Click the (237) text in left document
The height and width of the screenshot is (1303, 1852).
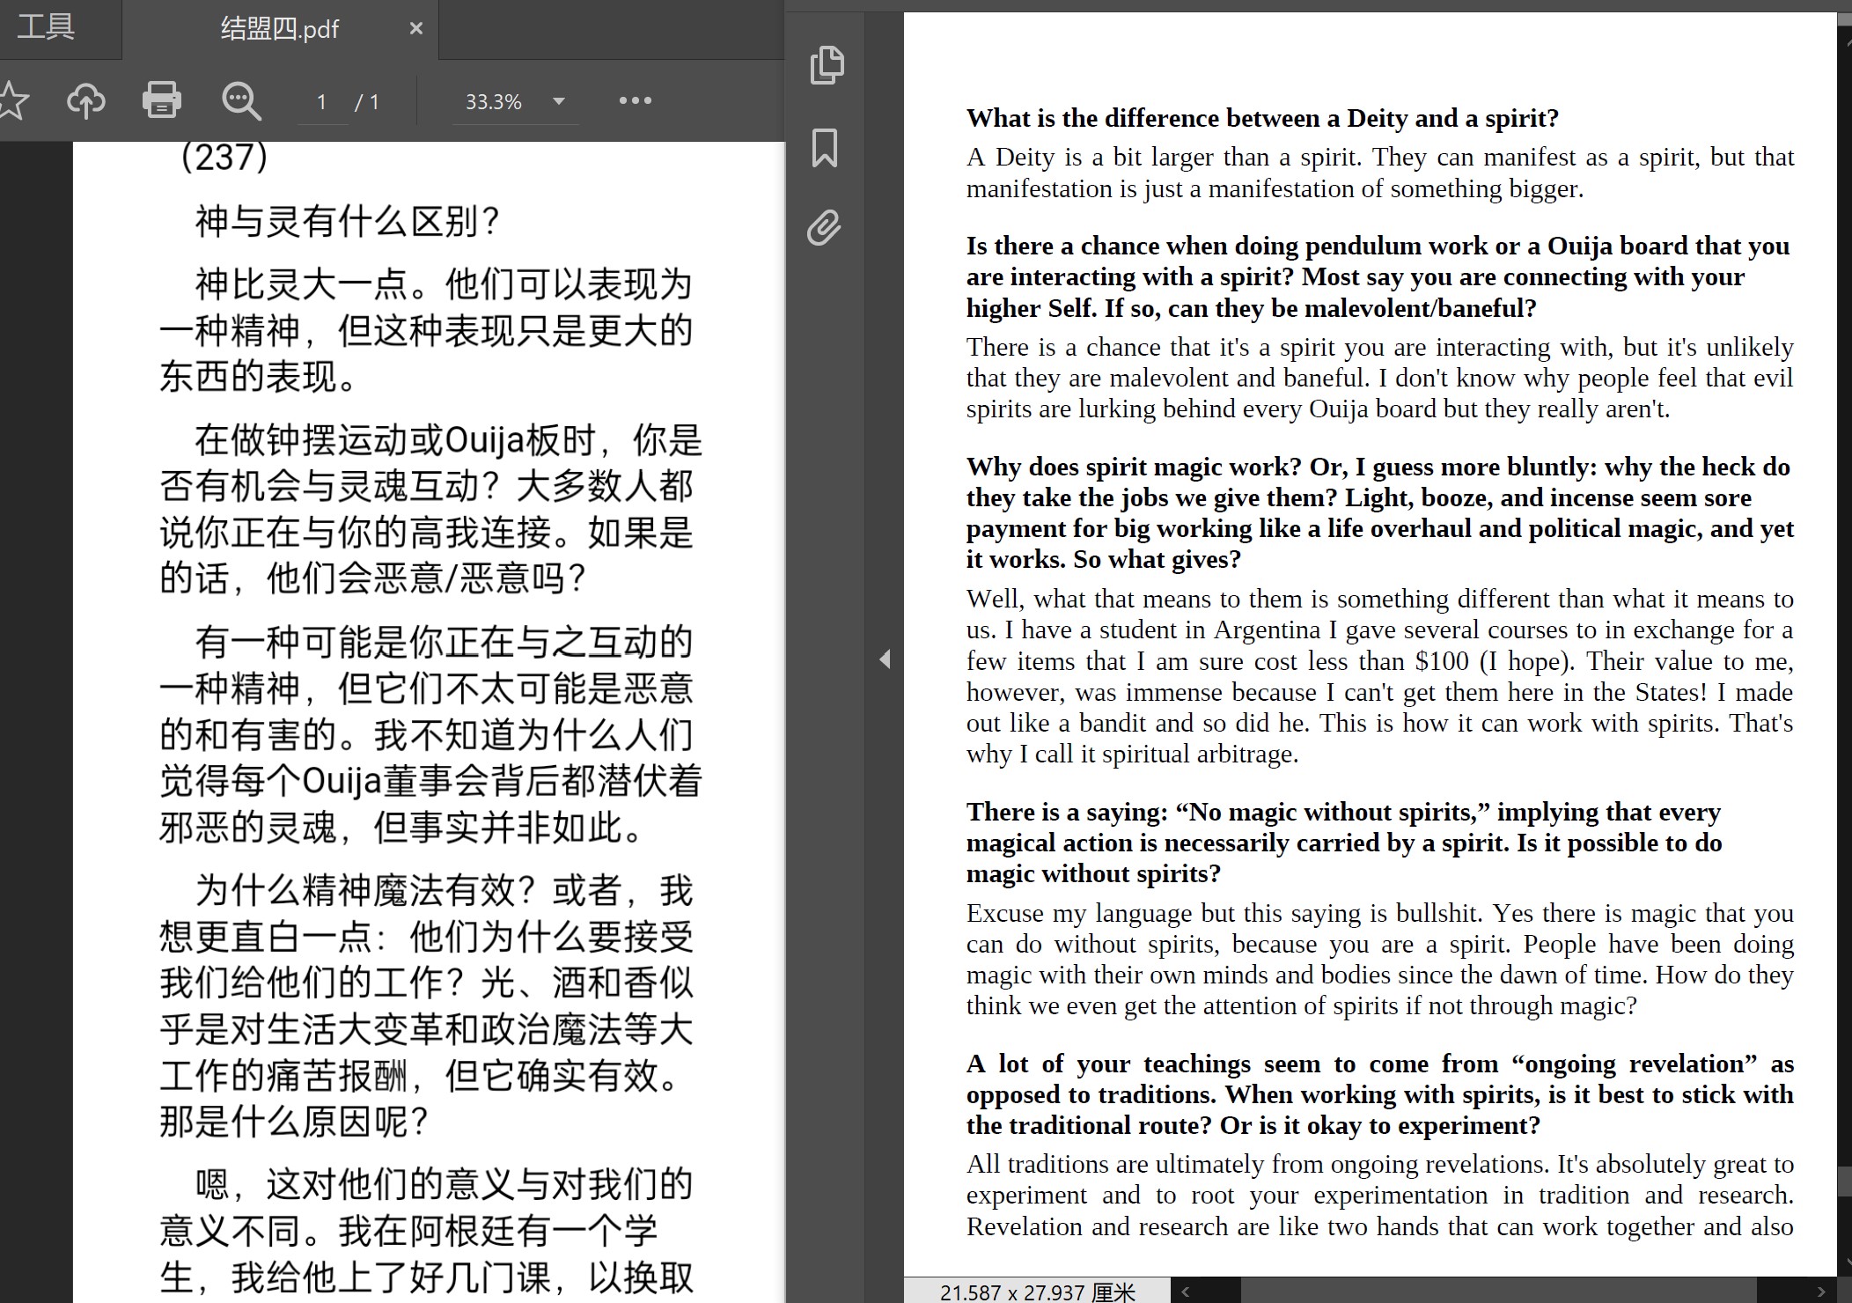point(224,158)
